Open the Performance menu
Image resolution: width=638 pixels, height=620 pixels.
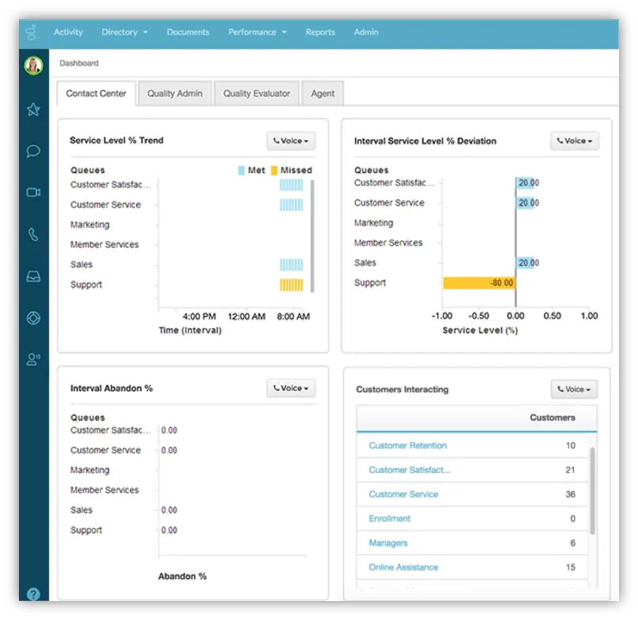click(x=257, y=32)
